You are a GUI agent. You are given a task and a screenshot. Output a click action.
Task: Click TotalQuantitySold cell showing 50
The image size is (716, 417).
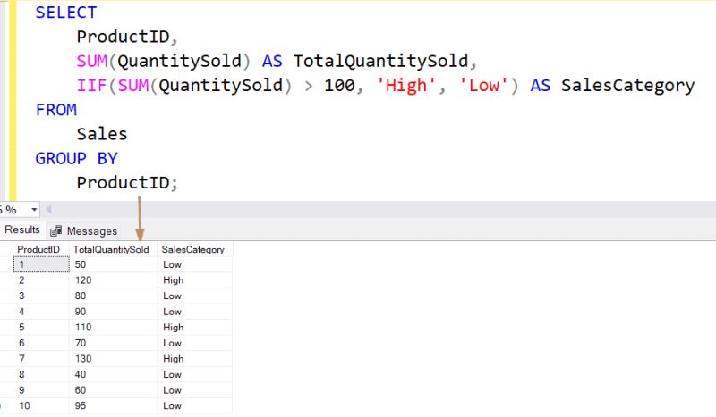113,264
